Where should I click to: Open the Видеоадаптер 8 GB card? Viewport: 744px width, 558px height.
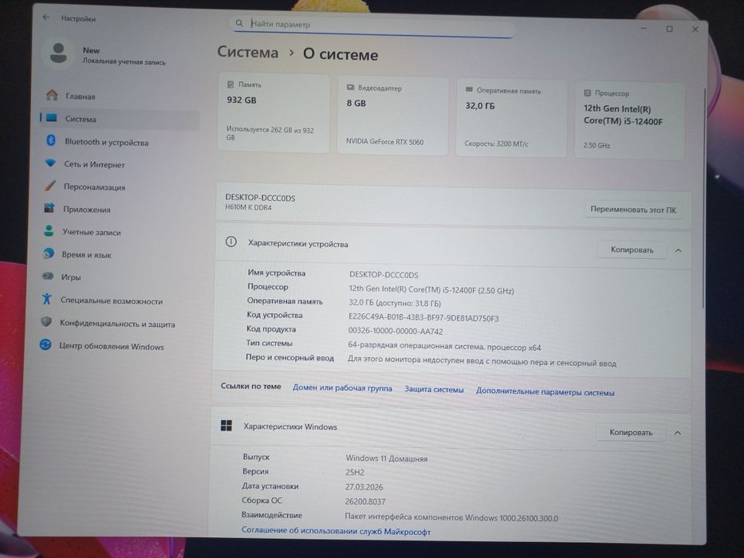[392, 116]
